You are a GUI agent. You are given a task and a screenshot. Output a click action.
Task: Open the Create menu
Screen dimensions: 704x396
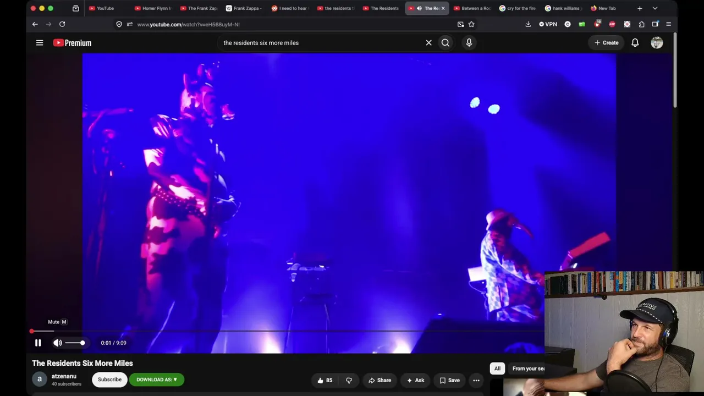point(606,42)
